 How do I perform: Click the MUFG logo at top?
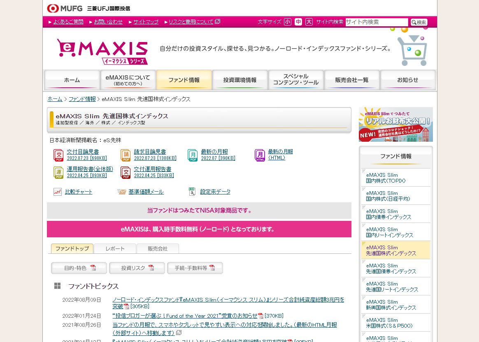65,8
